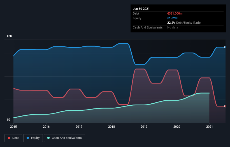Select the Equity endpoint marker at Jun 2021

pyautogui.click(x=225, y=47)
